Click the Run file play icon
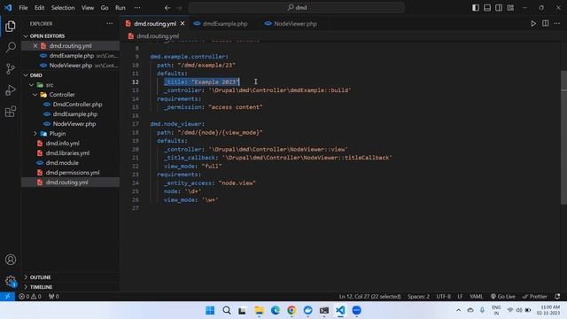Screen dimensions: 567x319 tap(533, 24)
